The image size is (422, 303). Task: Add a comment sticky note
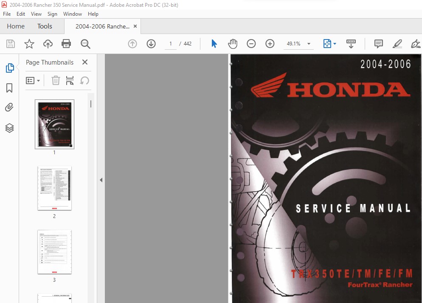click(x=378, y=44)
